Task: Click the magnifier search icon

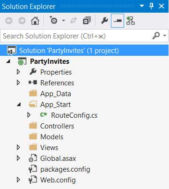Action: (156, 36)
